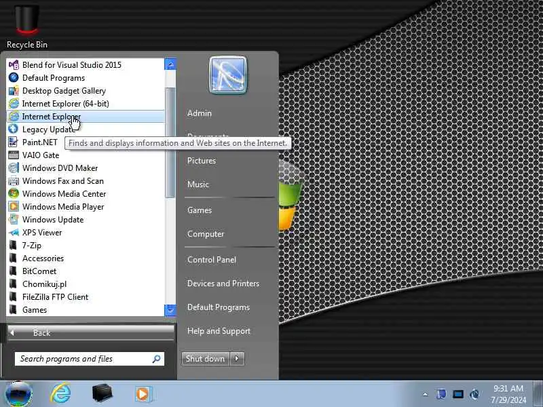Image resolution: width=543 pixels, height=407 pixels.
Task: Open the black folder taskbar icon
Action: (x=102, y=393)
